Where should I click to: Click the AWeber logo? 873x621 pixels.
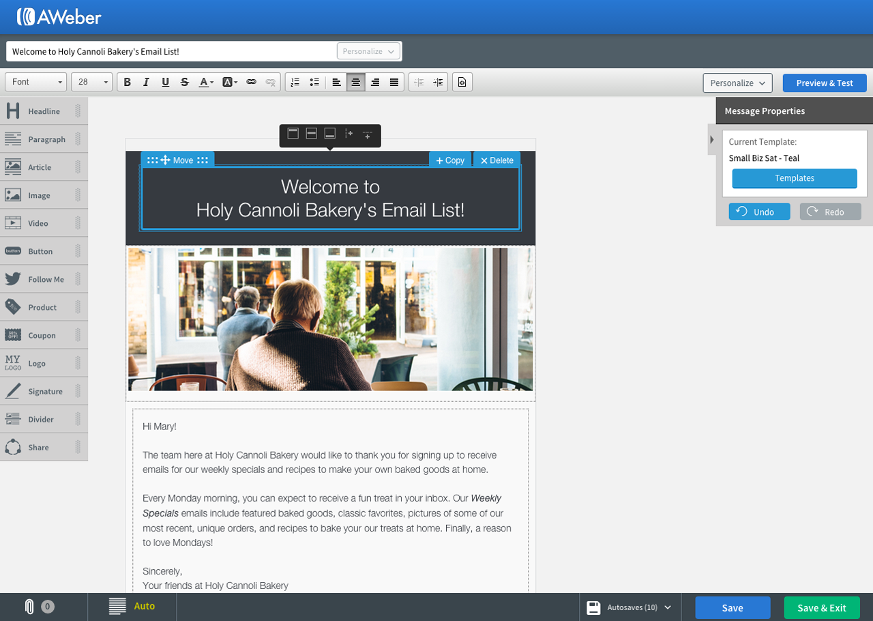tap(59, 17)
